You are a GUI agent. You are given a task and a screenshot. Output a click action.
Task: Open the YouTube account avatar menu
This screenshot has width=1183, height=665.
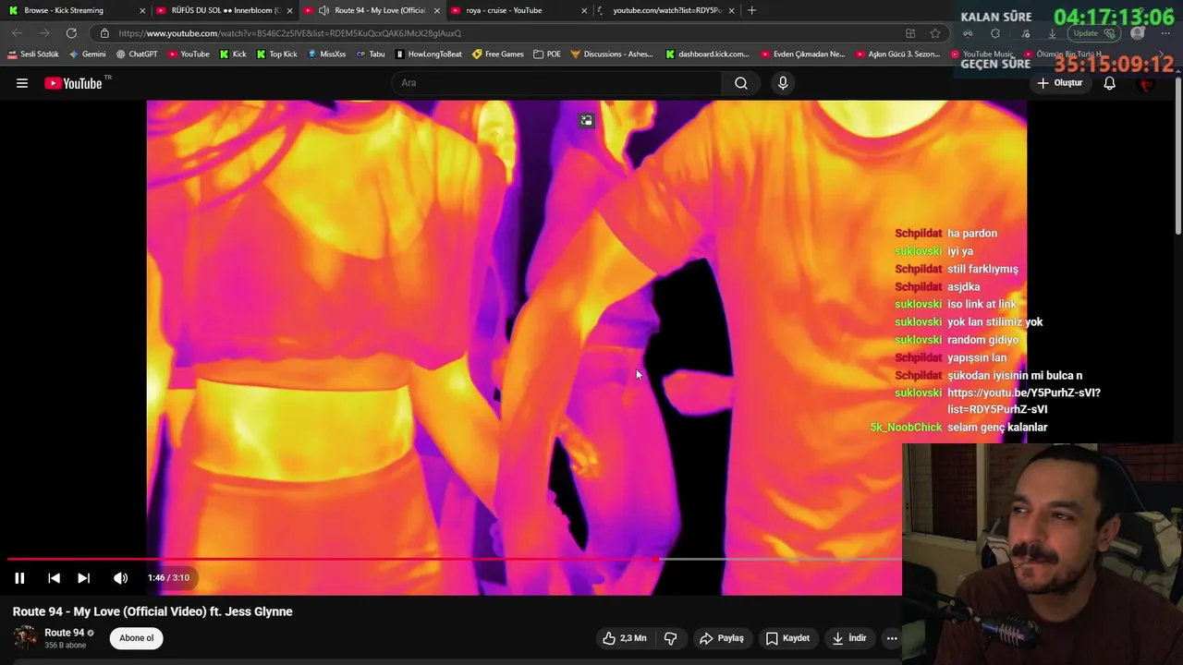click(x=1148, y=83)
